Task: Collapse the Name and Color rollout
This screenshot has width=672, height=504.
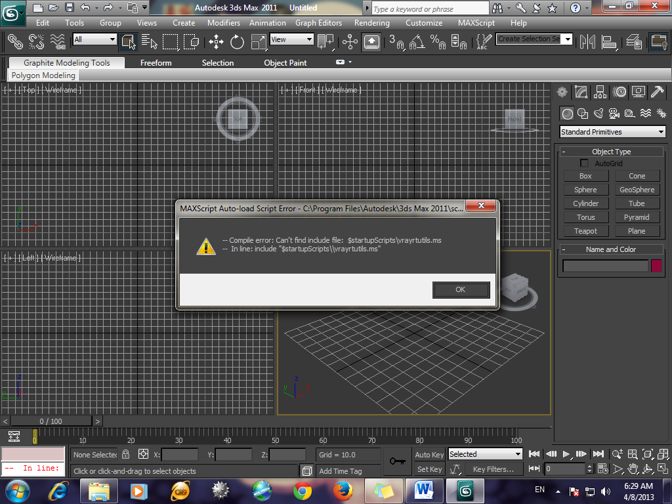Action: (611, 249)
